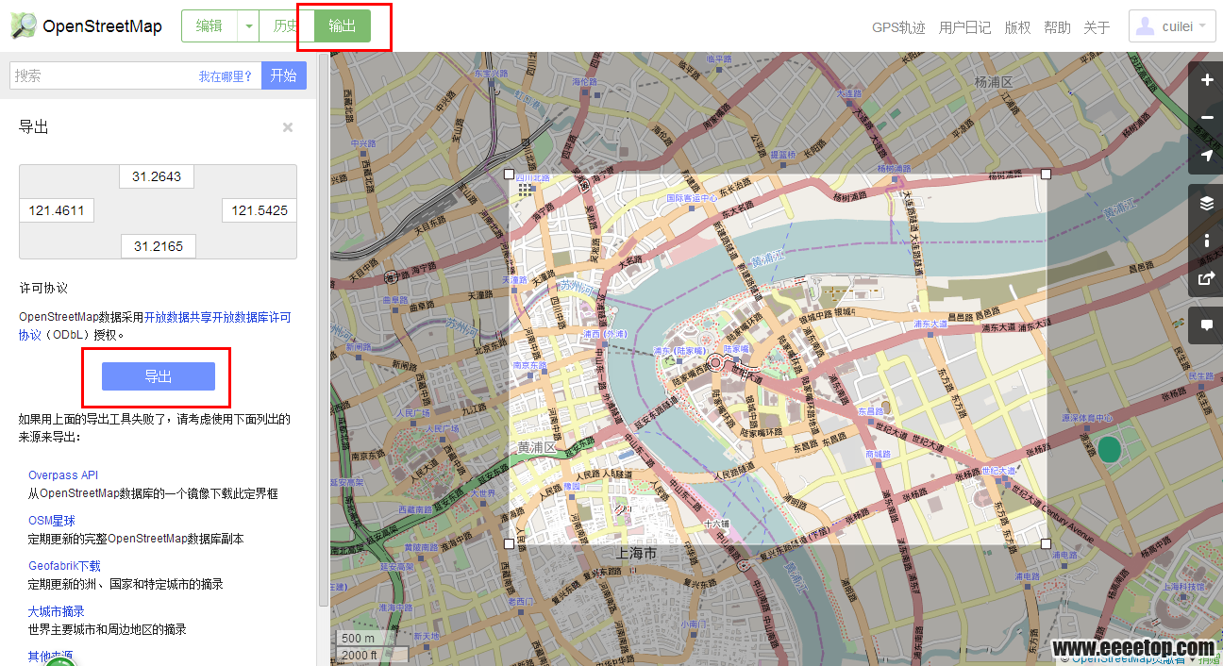
Task: Open the OSM星球 link
Action: (x=52, y=521)
